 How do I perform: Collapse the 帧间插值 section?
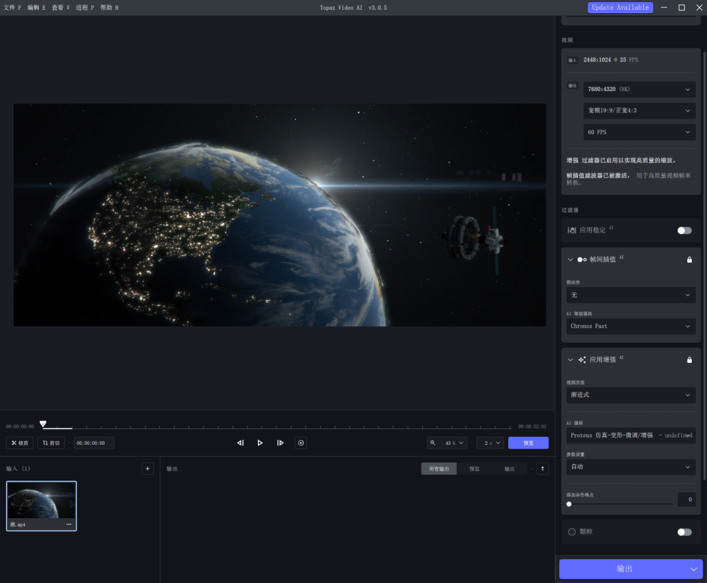(570, 259)
